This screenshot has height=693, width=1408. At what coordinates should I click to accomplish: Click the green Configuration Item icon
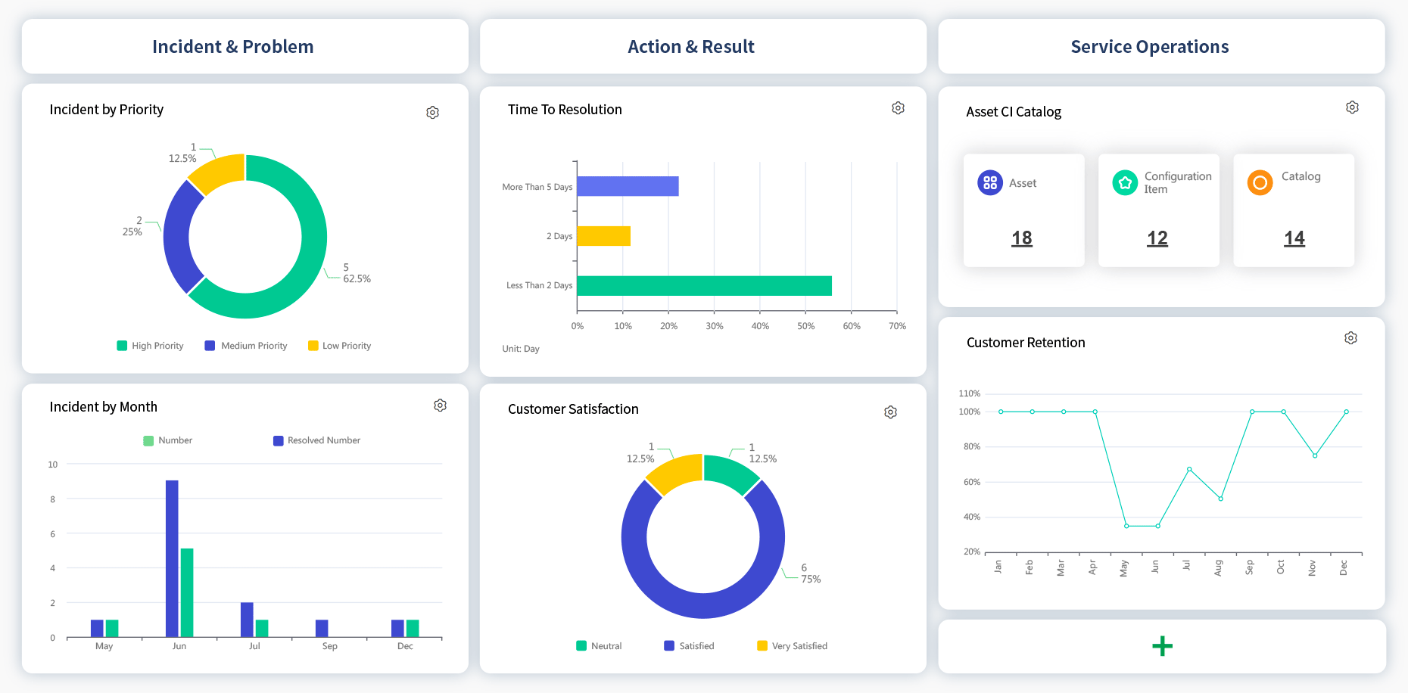[x=1125, y=183]
